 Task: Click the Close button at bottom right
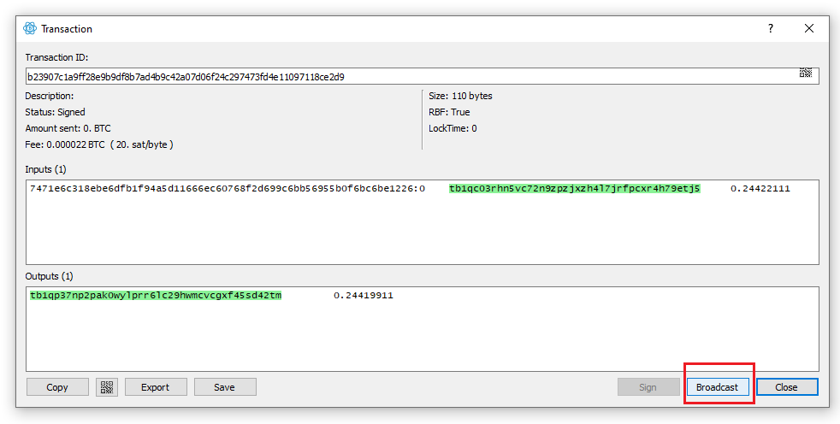(786, 387)
